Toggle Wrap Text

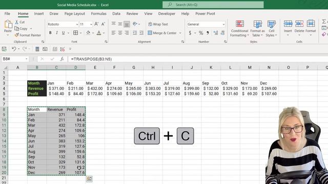158,24
